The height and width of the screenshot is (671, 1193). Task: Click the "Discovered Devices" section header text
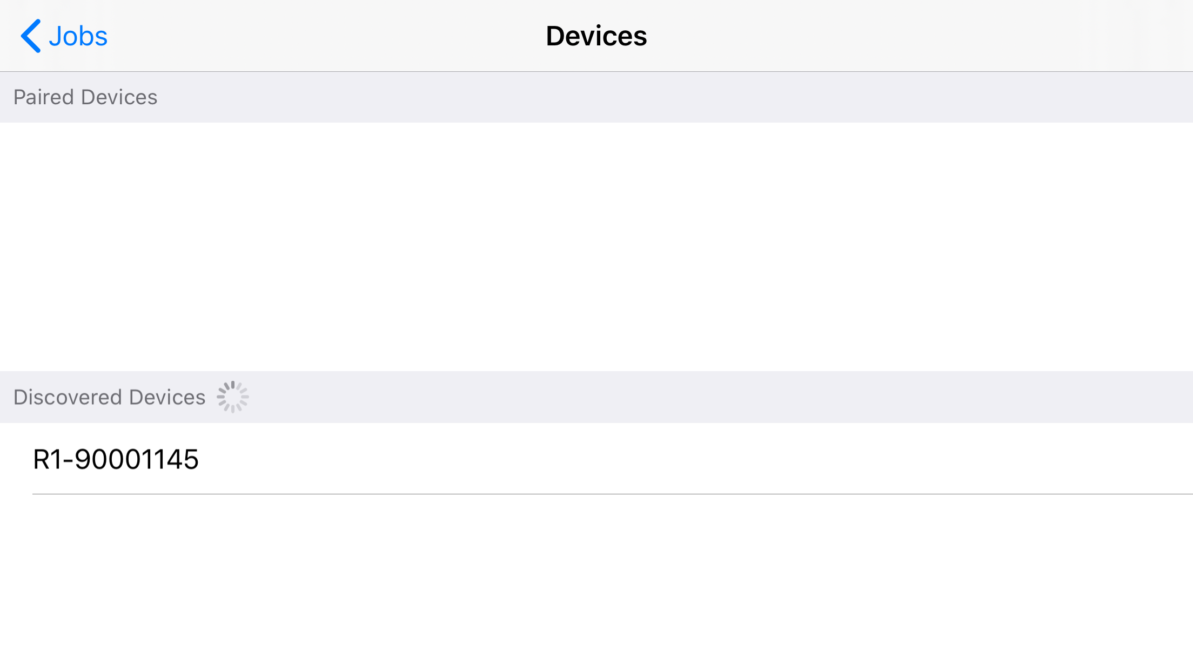[109, 397]
